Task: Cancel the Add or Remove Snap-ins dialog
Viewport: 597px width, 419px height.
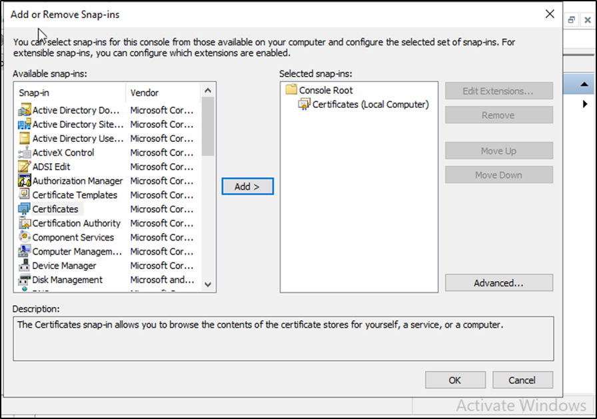Action: [x=522, y=380]
